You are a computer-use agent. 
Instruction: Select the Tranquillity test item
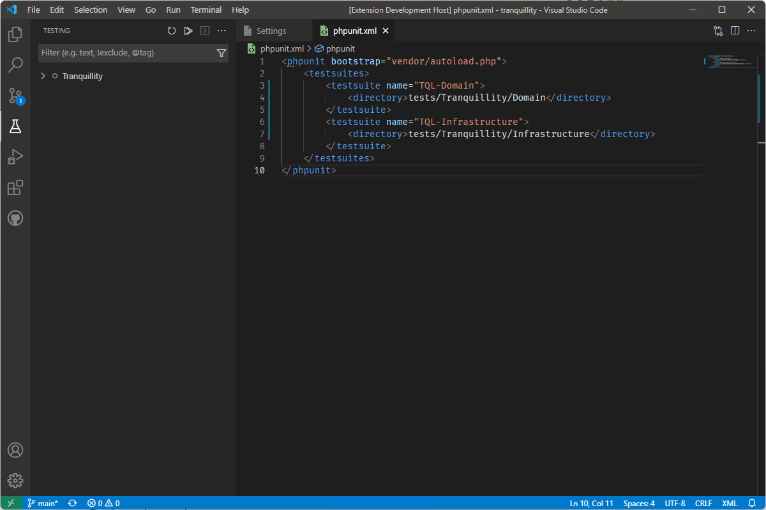[82, 76]
